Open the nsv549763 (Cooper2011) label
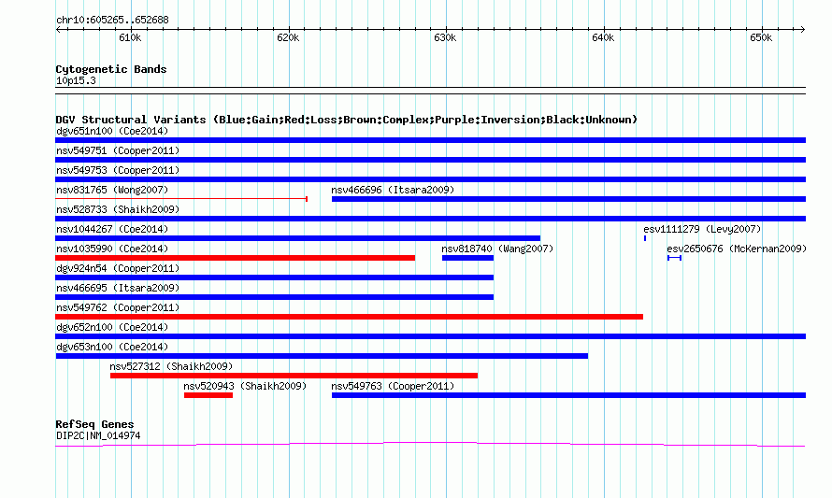The width and height of the screenshot is (832, 498). (x=393, y=386)
